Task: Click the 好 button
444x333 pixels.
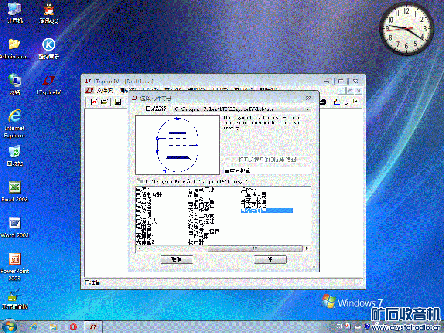Action: 270,259
